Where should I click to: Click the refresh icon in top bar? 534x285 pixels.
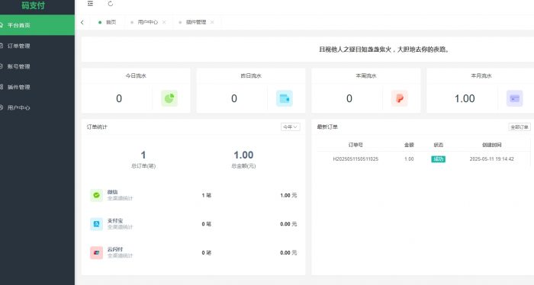111,4
